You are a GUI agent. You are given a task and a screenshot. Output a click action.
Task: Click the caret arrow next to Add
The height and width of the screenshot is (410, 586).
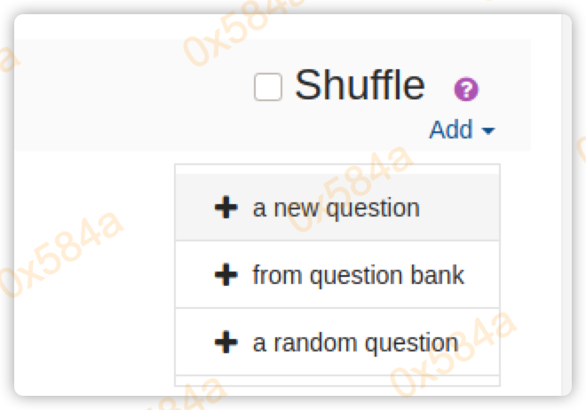tap(487, 130)
